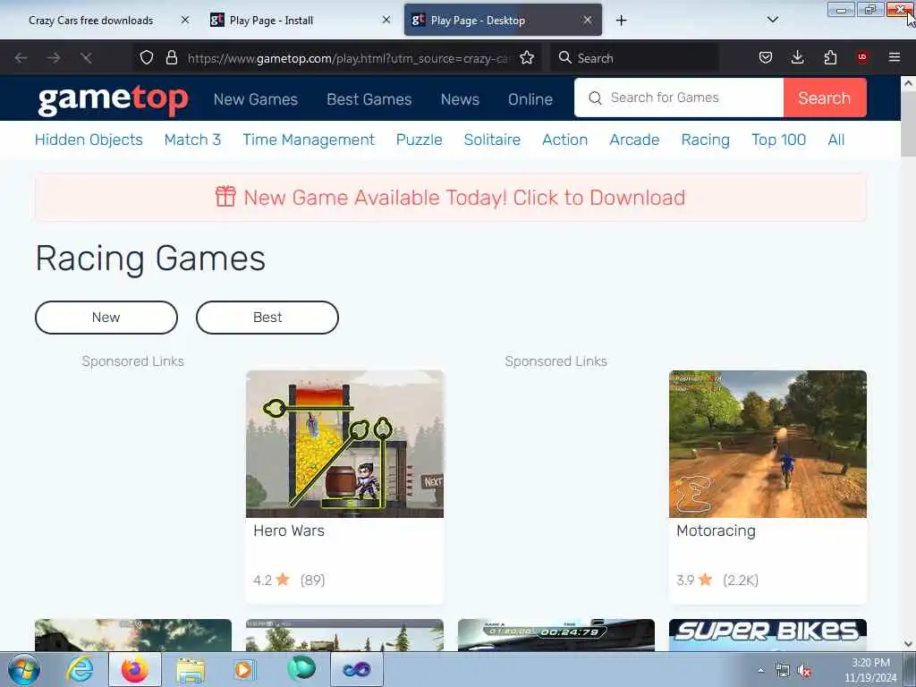The image size is (916, 687).
Task: Open the Firefox downloads panel
Action: coord(797,58)
